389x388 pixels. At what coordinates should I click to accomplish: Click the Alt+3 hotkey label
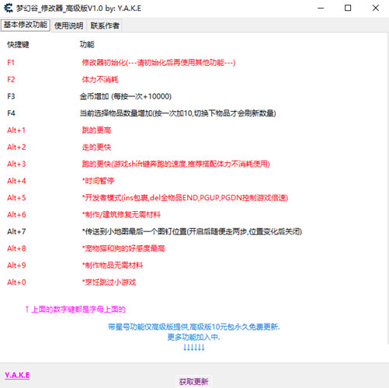[16, 164]
